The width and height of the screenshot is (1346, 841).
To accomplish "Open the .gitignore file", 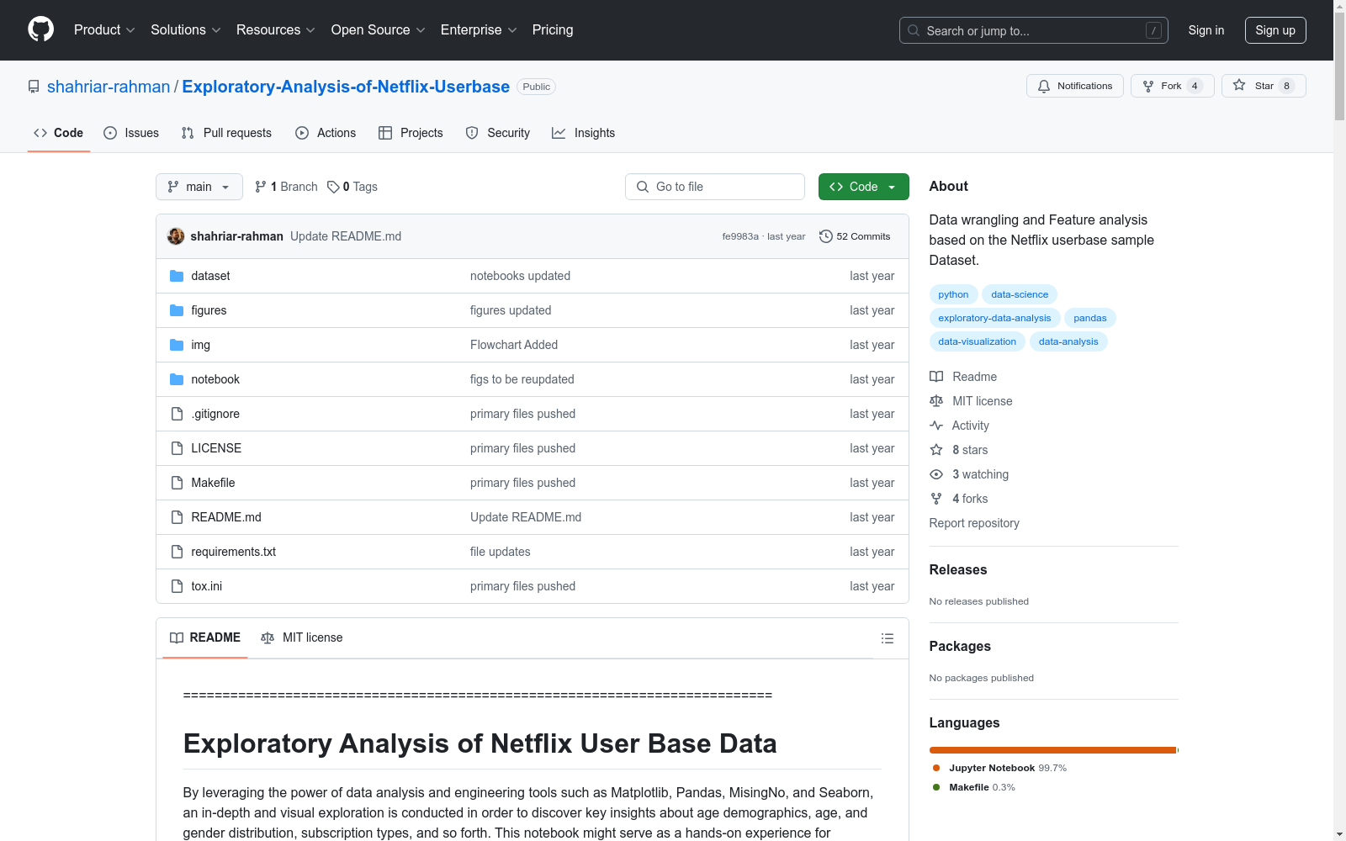I will pyautogui.click(x=215, y=414).
